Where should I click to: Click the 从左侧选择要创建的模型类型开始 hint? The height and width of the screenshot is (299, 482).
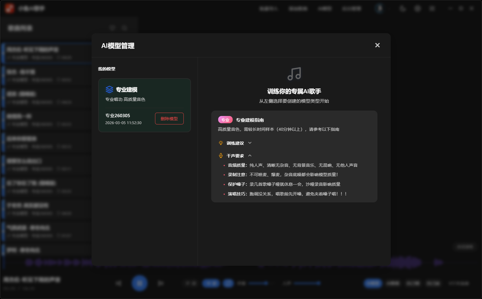point(294,101)
